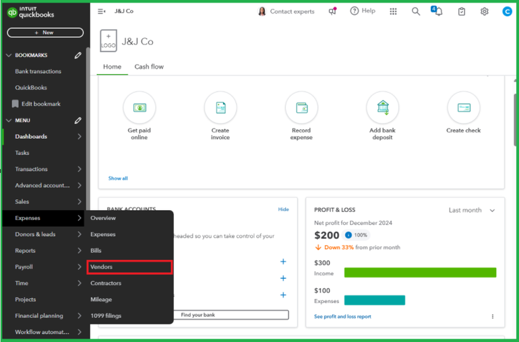This screenshot has width=519, height=342.
Task: Open the user profile avatar C
Action: click(x=507, y=11)
